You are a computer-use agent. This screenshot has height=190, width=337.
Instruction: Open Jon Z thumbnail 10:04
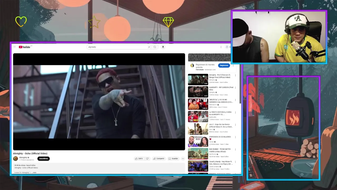198,129
